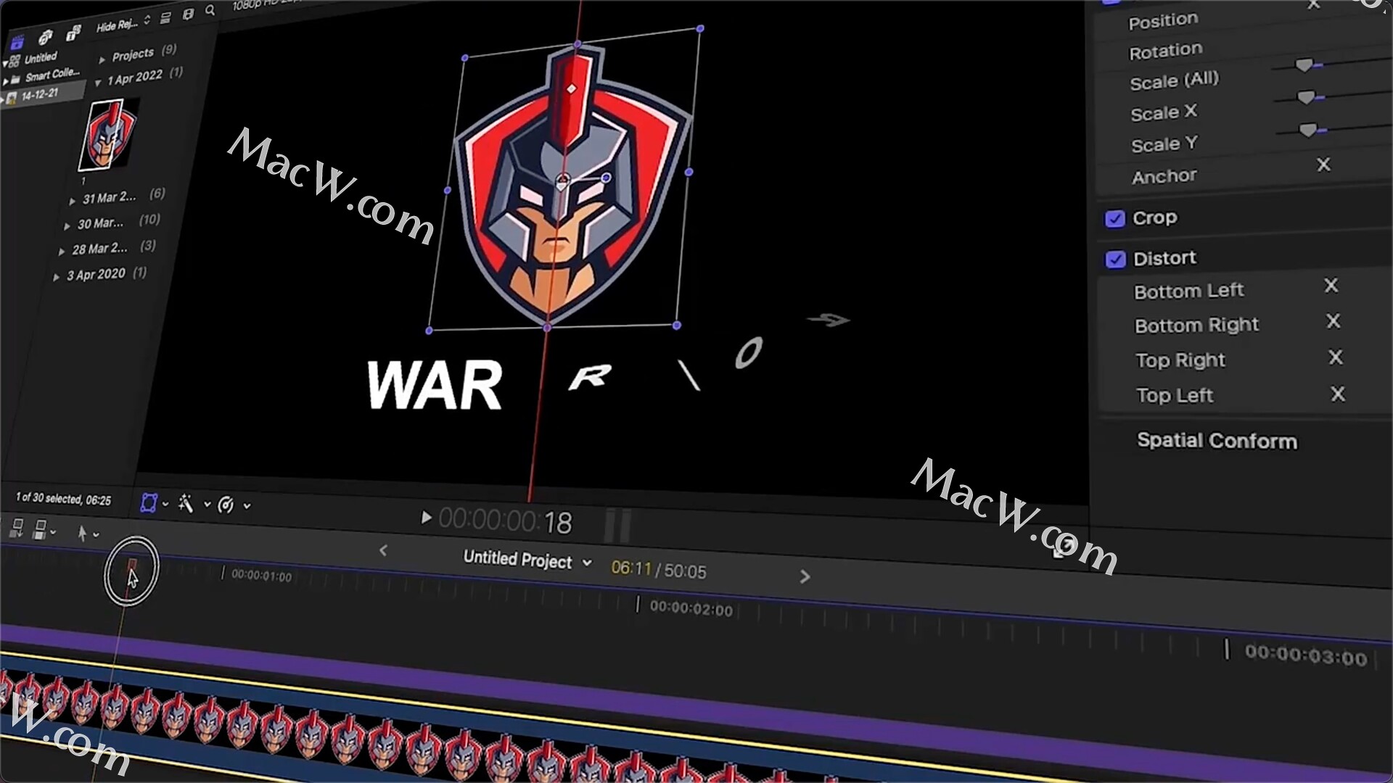Open append edit options chevron
This screenshot has width=1393, height=783.
53,532
